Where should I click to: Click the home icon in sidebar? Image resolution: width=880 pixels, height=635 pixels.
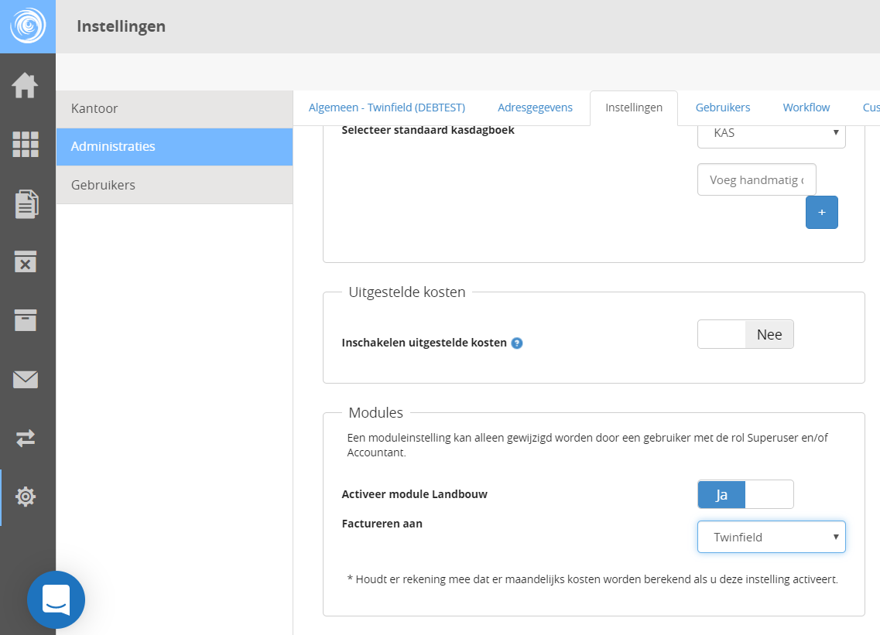(x=26, y=85)
